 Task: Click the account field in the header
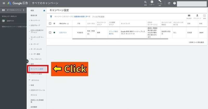(192, 4)
